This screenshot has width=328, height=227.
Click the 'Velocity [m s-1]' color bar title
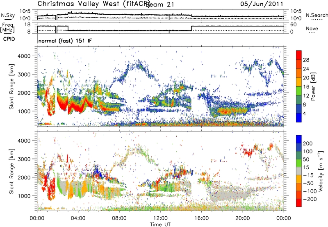tap(321, 171)
